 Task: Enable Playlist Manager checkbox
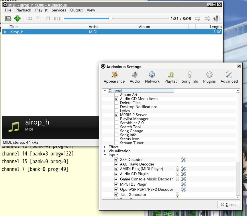pyautogui.click(x=116, y=119)
